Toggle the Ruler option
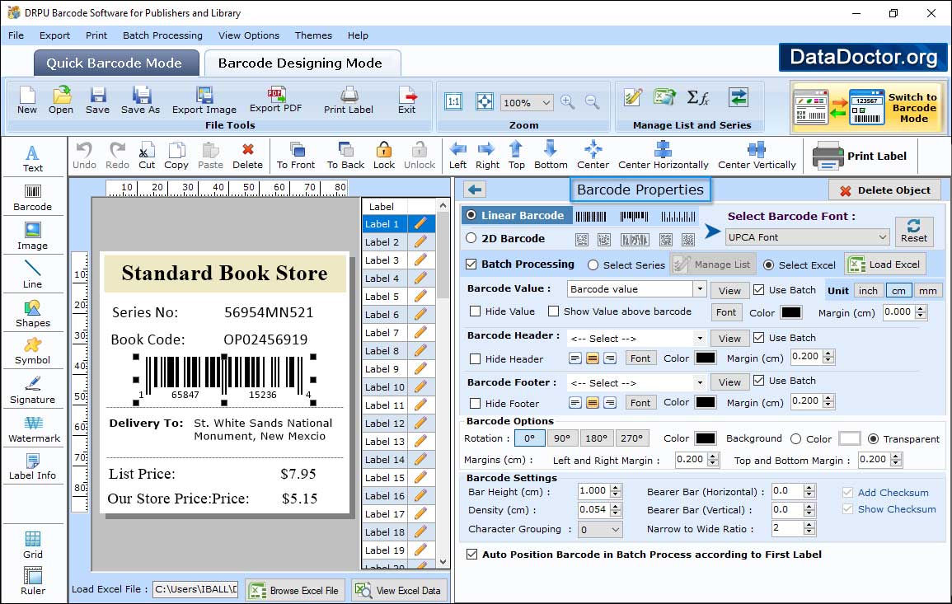This screenshot has width=952, height=604. (33, 581)
